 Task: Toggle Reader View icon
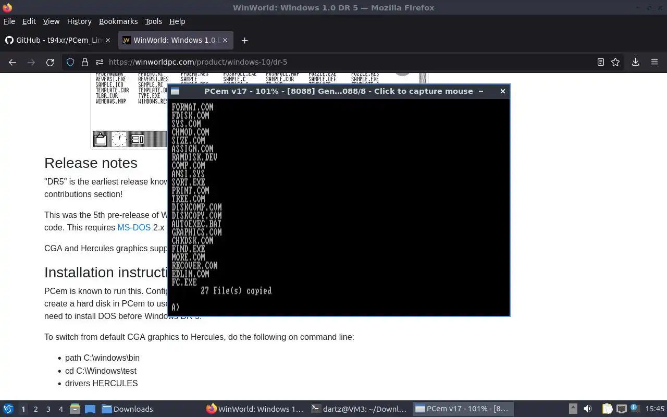pos(600,62)
